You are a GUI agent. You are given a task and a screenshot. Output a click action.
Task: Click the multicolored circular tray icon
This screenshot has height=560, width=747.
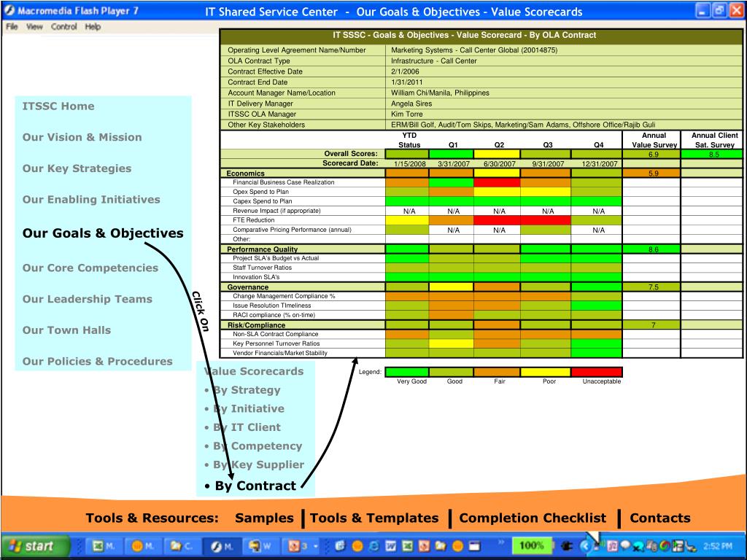(665, 545)
